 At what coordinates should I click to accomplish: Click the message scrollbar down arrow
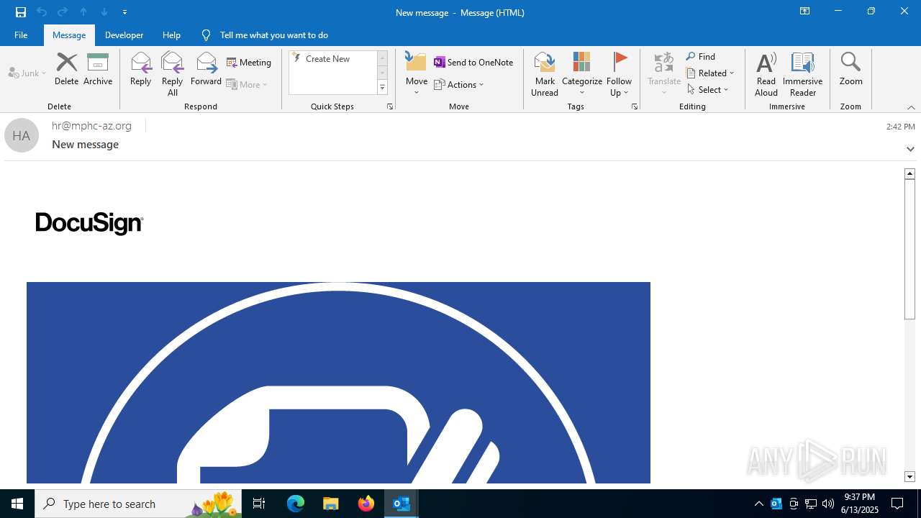pos(909,477)
